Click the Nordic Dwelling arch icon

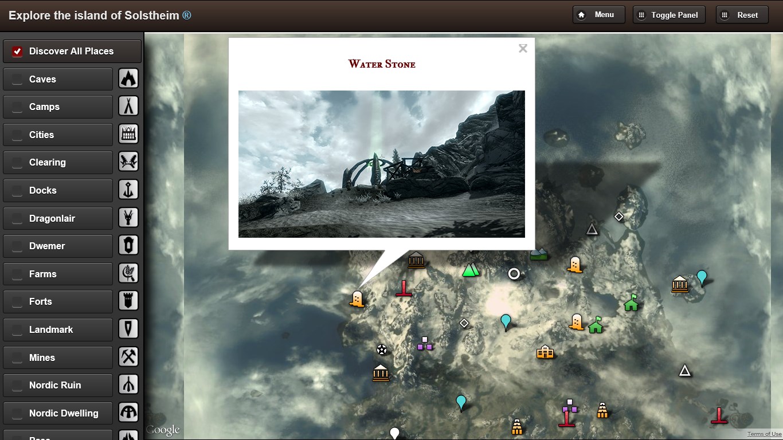coord(128,412)
